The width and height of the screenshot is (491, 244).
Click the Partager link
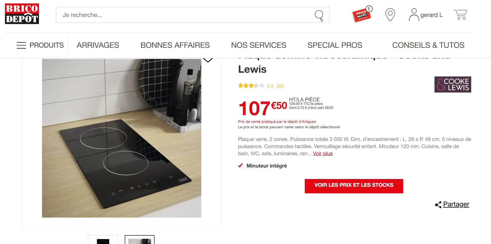point(456,204)
